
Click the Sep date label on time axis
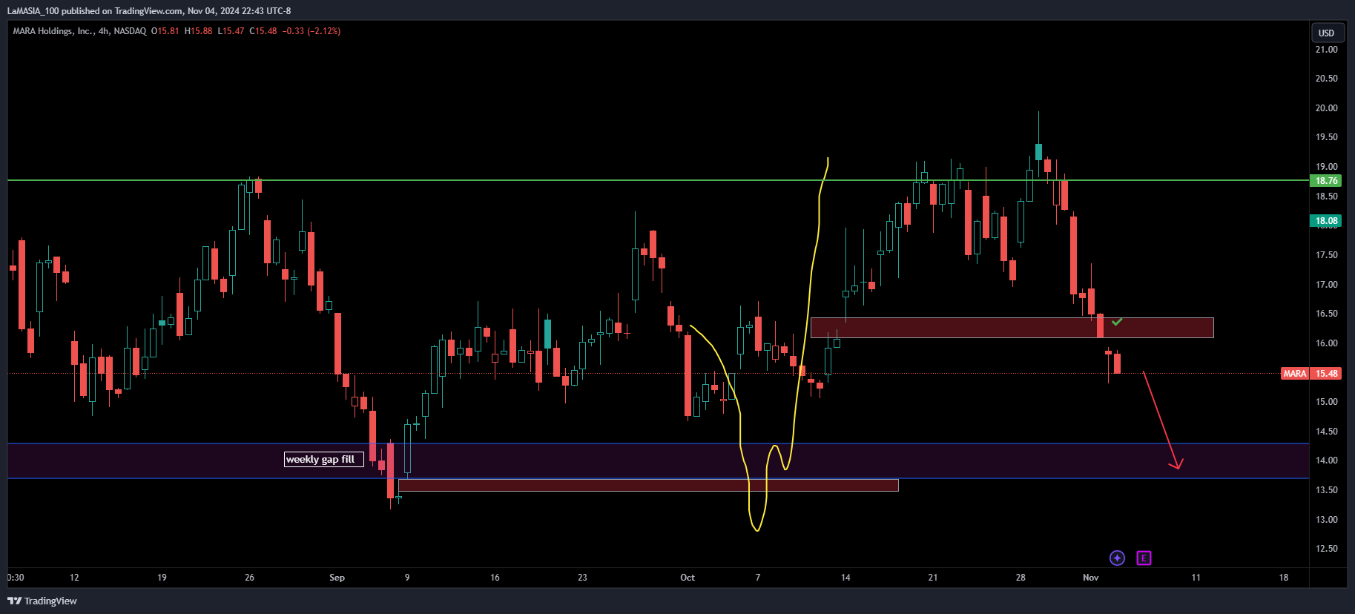point(337,578)
